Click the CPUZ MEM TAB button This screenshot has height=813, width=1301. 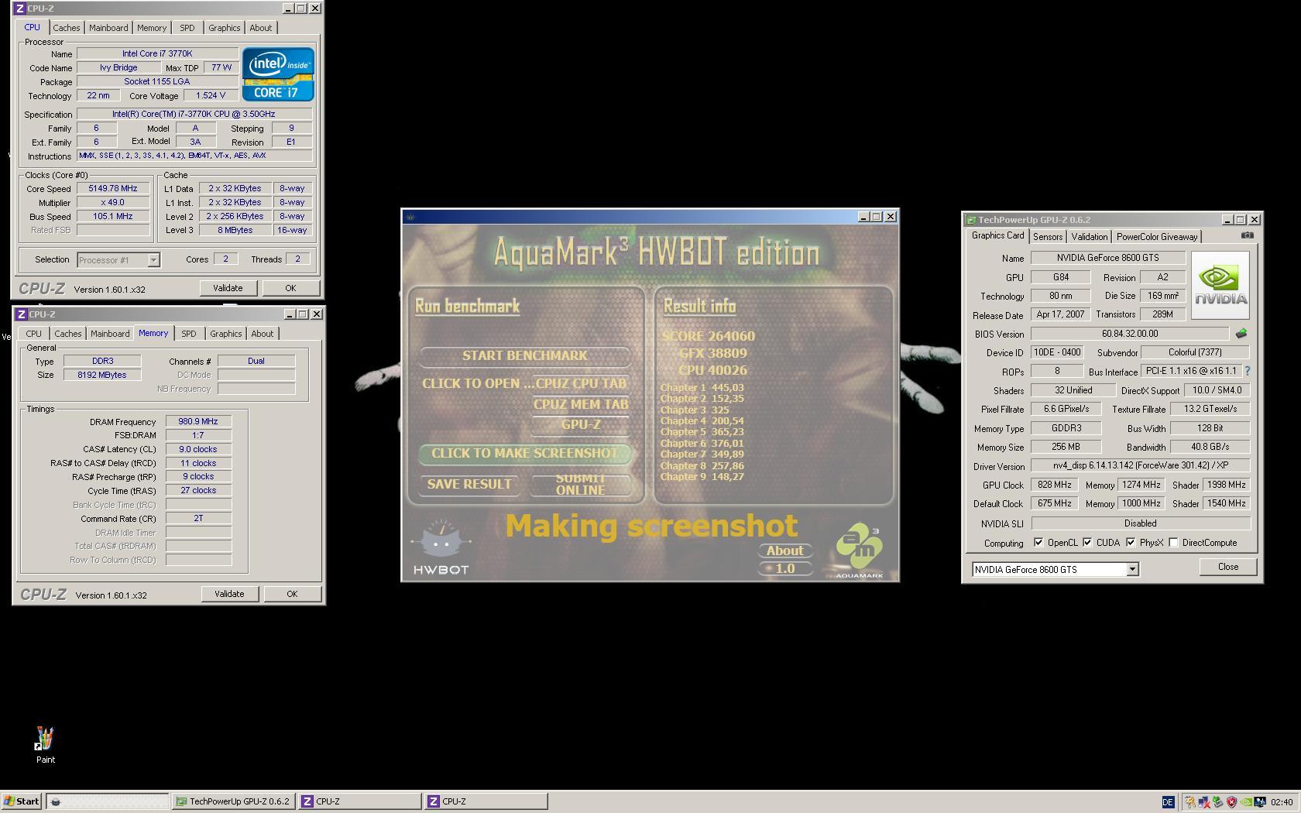(x=580, y=404)
